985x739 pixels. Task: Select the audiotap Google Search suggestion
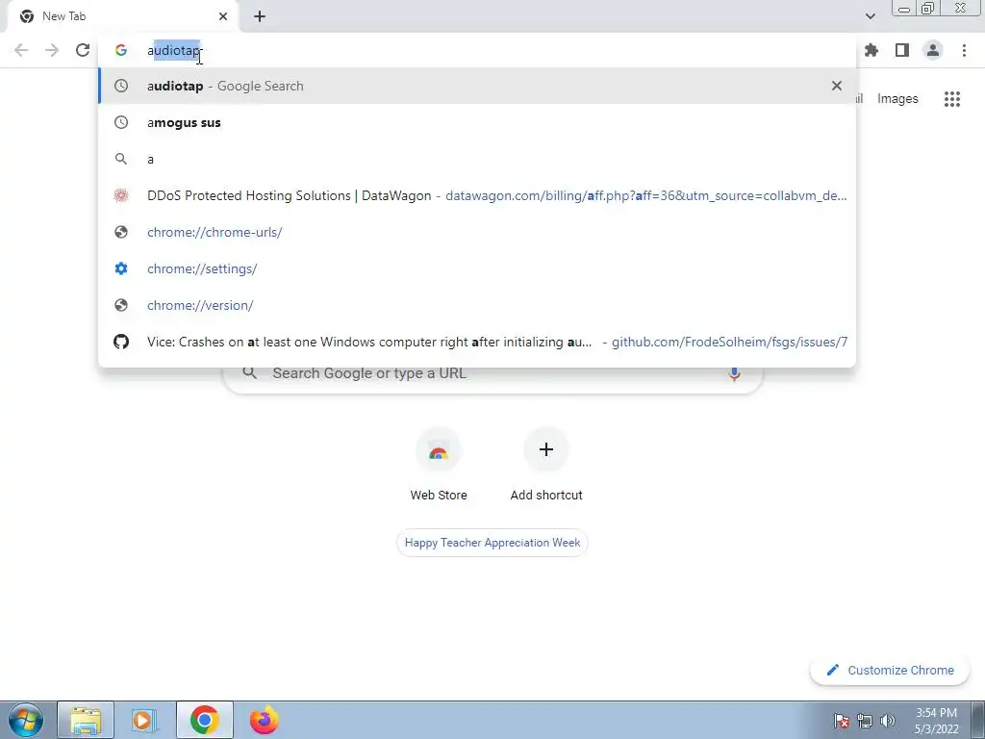coord(477,86)
